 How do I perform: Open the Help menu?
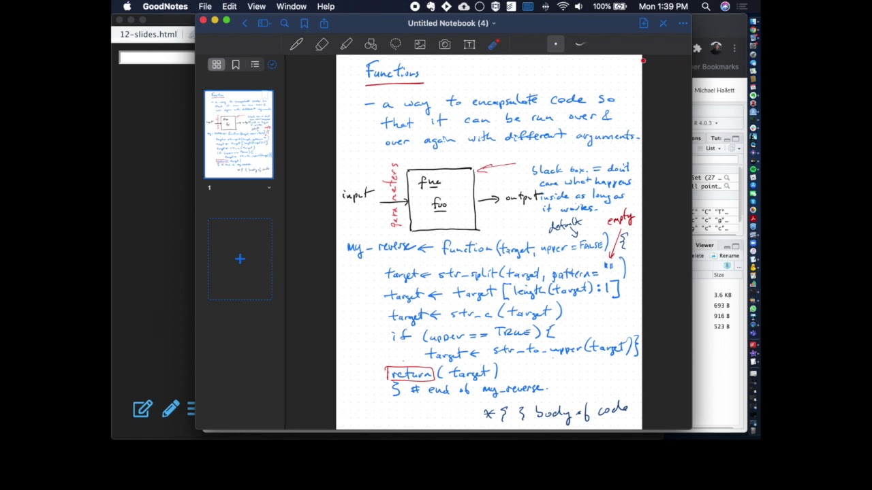[x=326, y=6]
